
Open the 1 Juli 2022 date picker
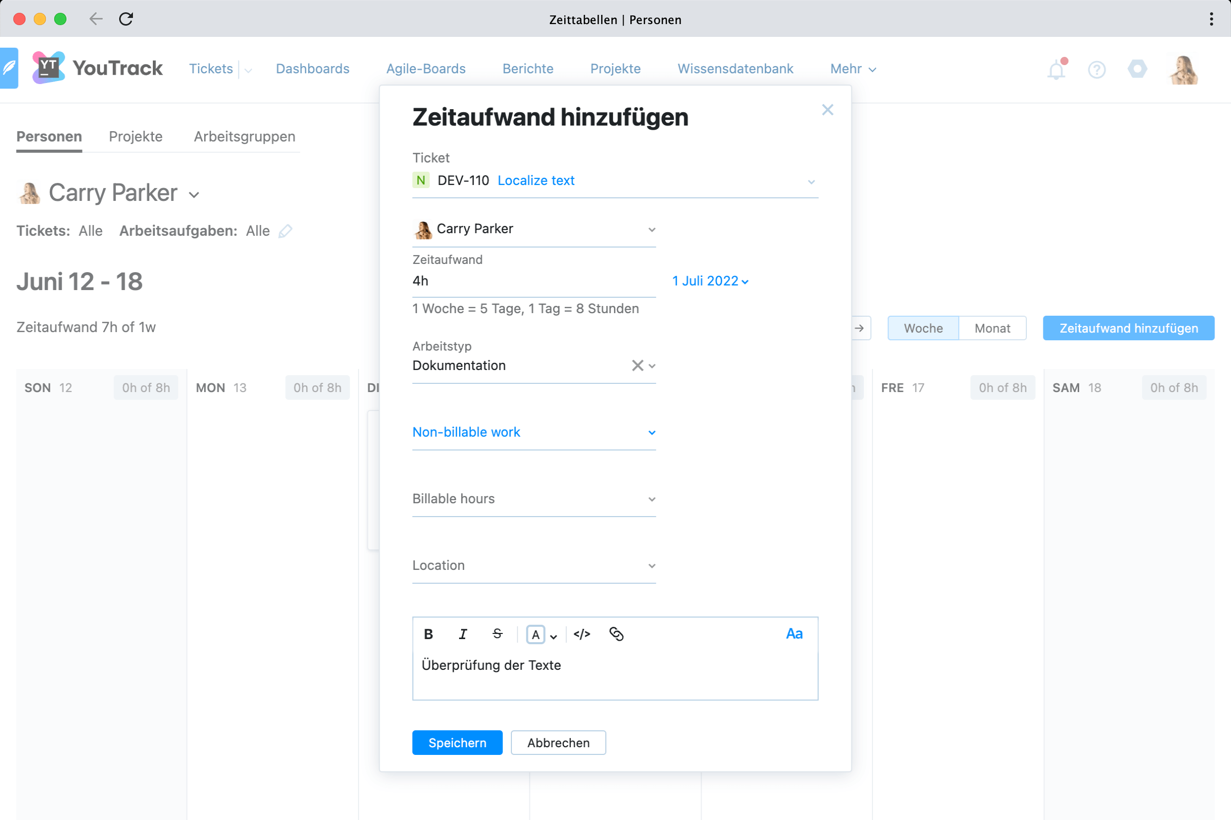pyautogui.click(x=710, y=281)
